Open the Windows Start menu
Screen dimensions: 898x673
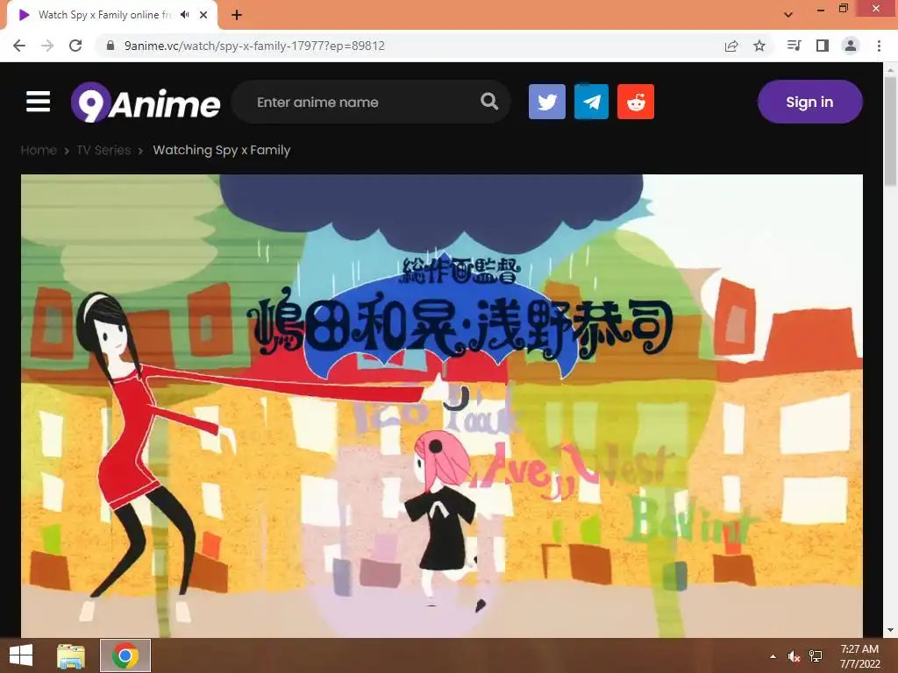click(x=21, y=655)
